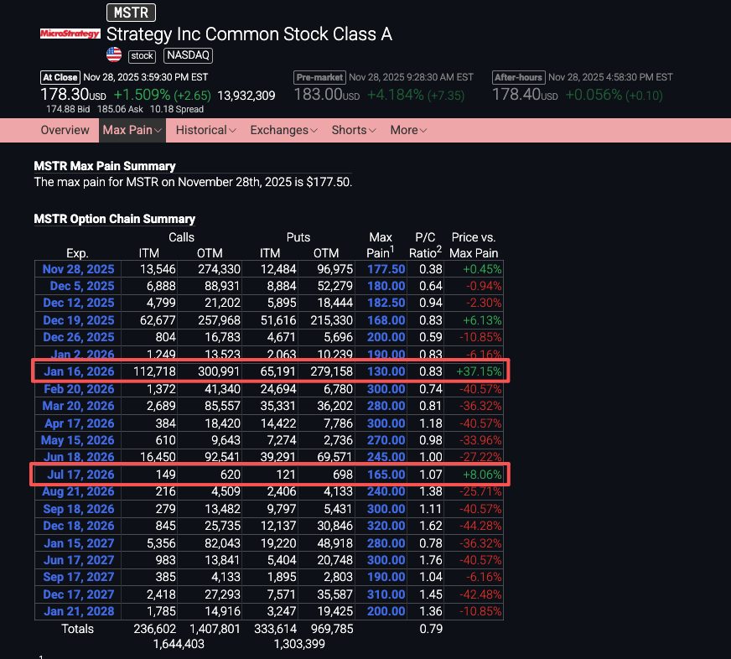731x659 pixels.
Task: Open the May 15, 2026 expiration link
Action: [x=77, y=440]
